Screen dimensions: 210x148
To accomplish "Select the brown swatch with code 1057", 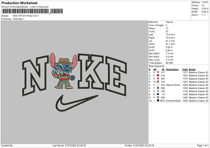I will point(158,82).
